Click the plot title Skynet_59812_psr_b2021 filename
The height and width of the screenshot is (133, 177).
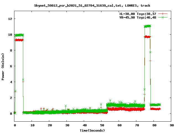click(77, 6)
